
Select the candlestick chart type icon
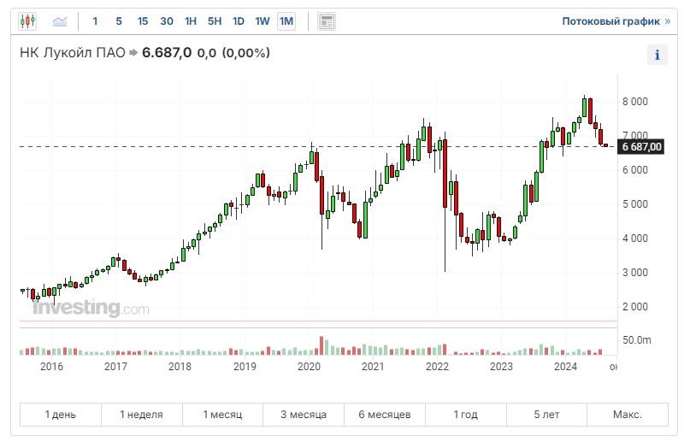27,21
